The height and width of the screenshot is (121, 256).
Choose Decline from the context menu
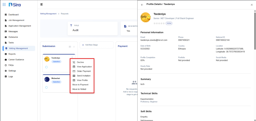(80, 62)
